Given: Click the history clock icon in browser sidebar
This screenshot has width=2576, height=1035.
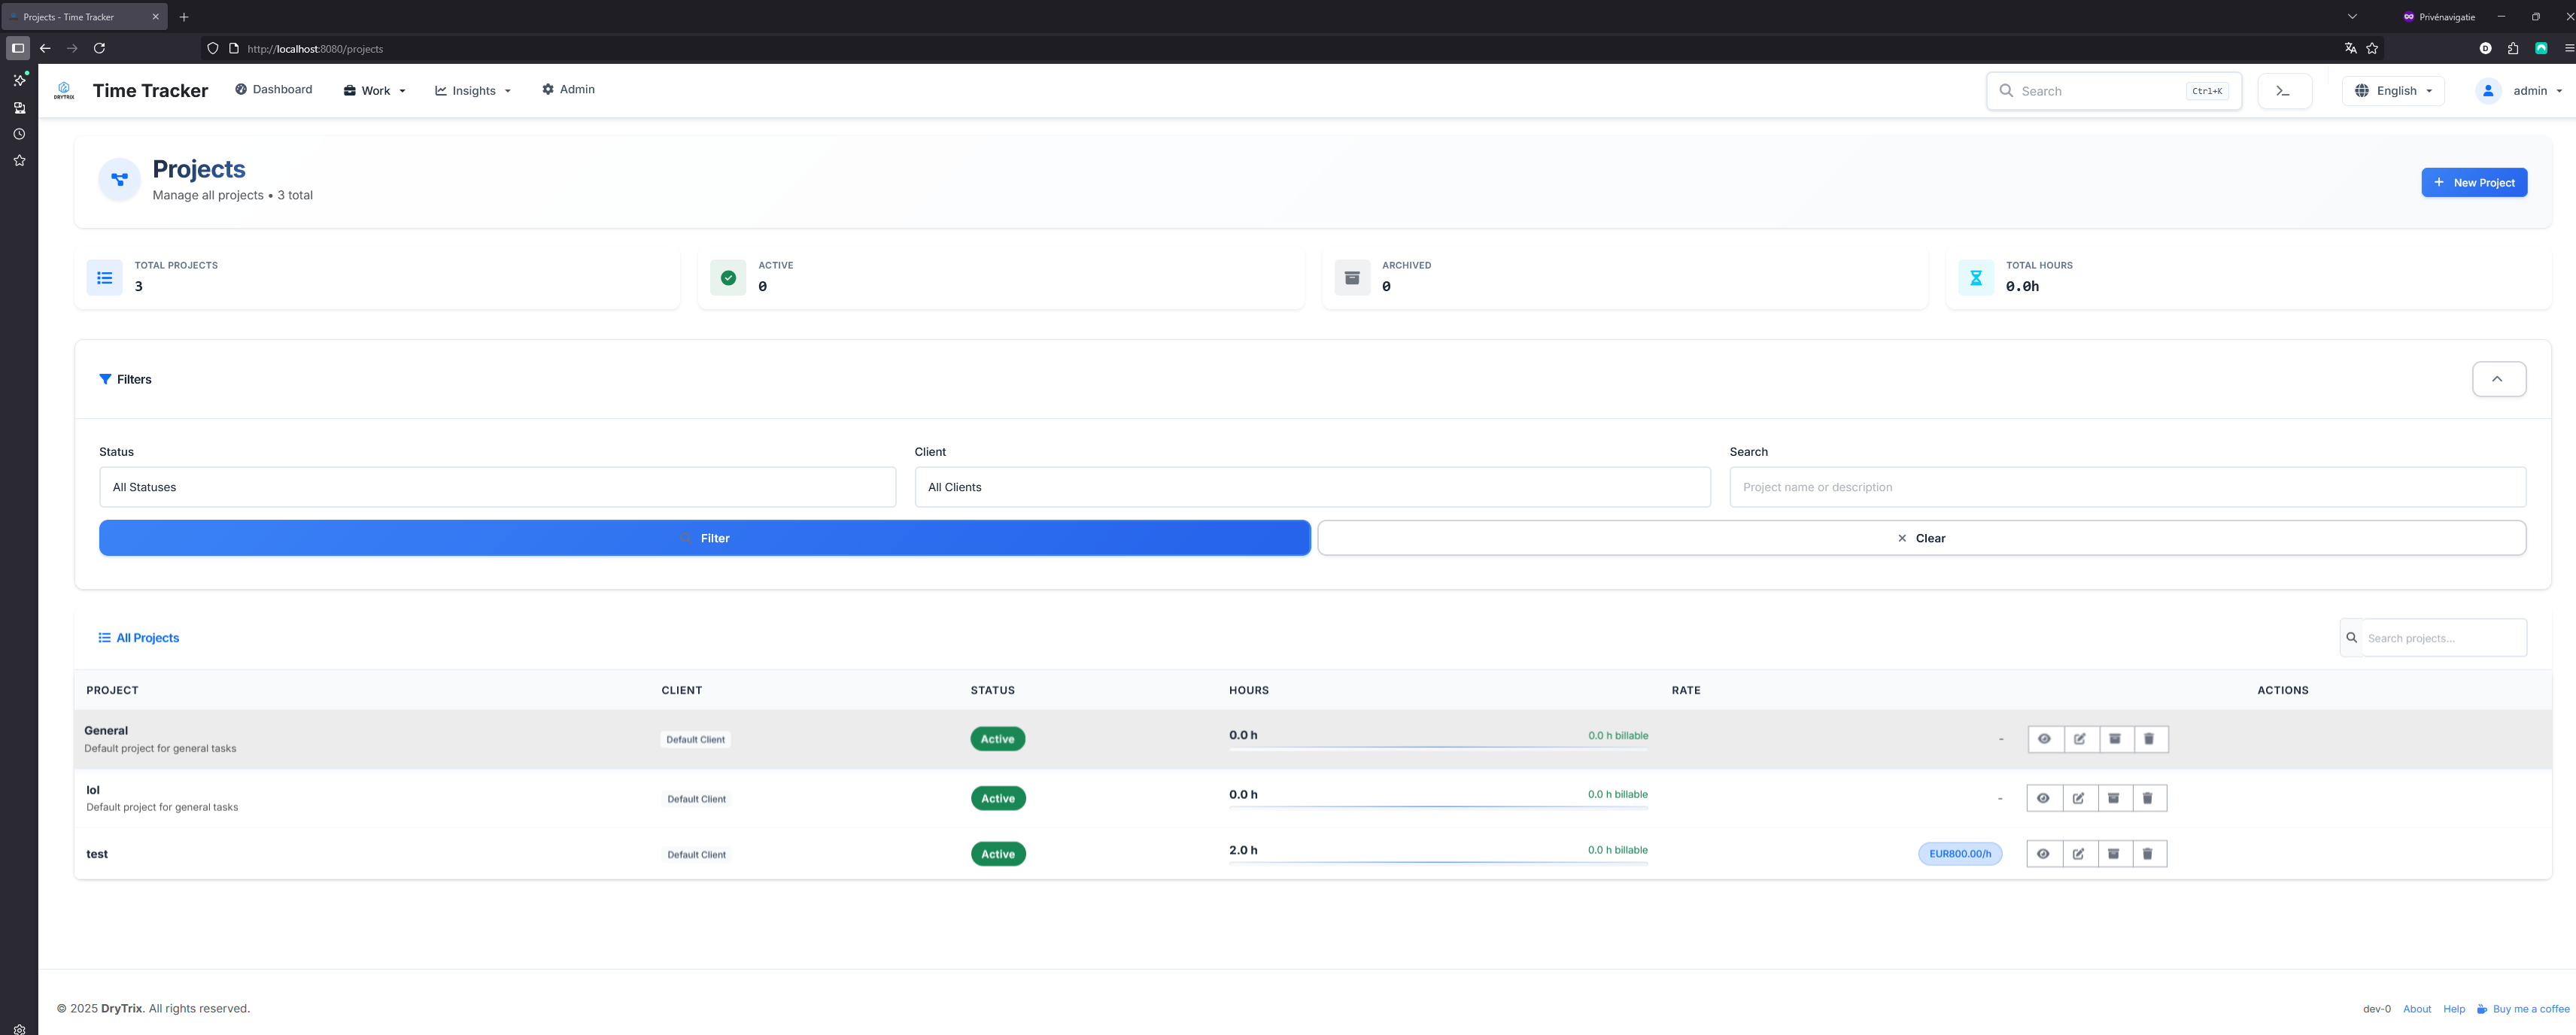Looking at the screenshot, I should tap(19, 134).
